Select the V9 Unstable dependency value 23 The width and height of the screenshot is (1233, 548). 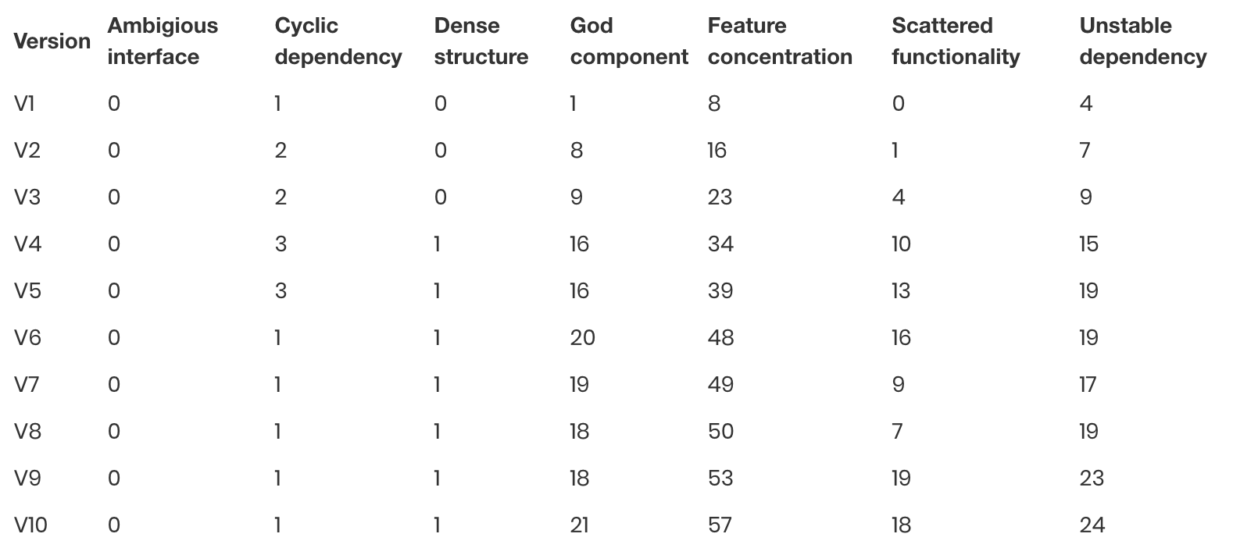[1091, 479]
